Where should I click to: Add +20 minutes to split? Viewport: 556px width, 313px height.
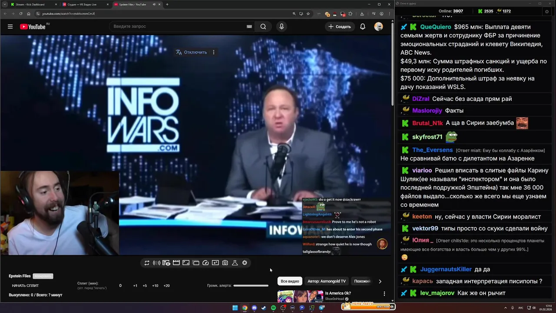click(166, 286)
